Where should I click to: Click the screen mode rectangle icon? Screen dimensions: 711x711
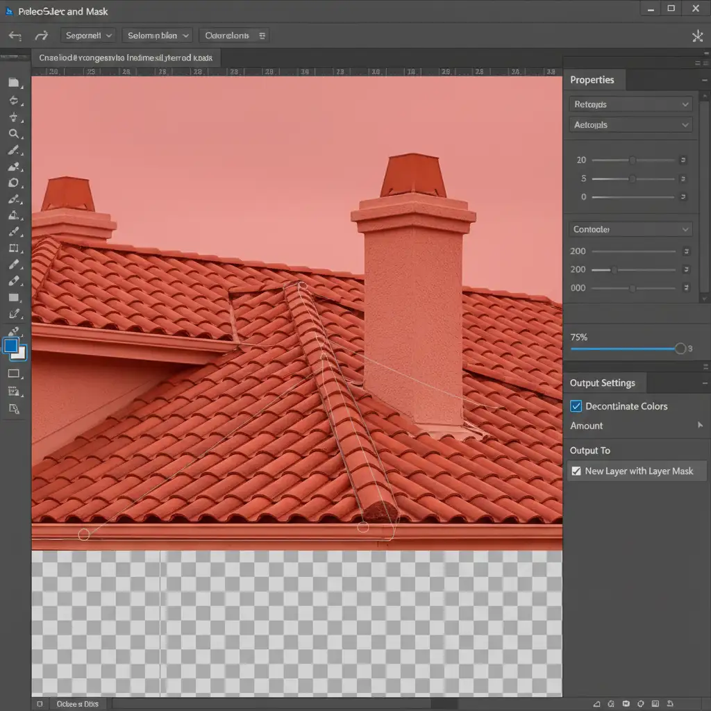tap(14, 374)
